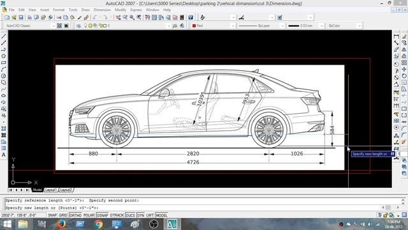Open Firefox from the Windows taskbar
The width and height of the screenshot is (408, 230).
tap(61, 224)
